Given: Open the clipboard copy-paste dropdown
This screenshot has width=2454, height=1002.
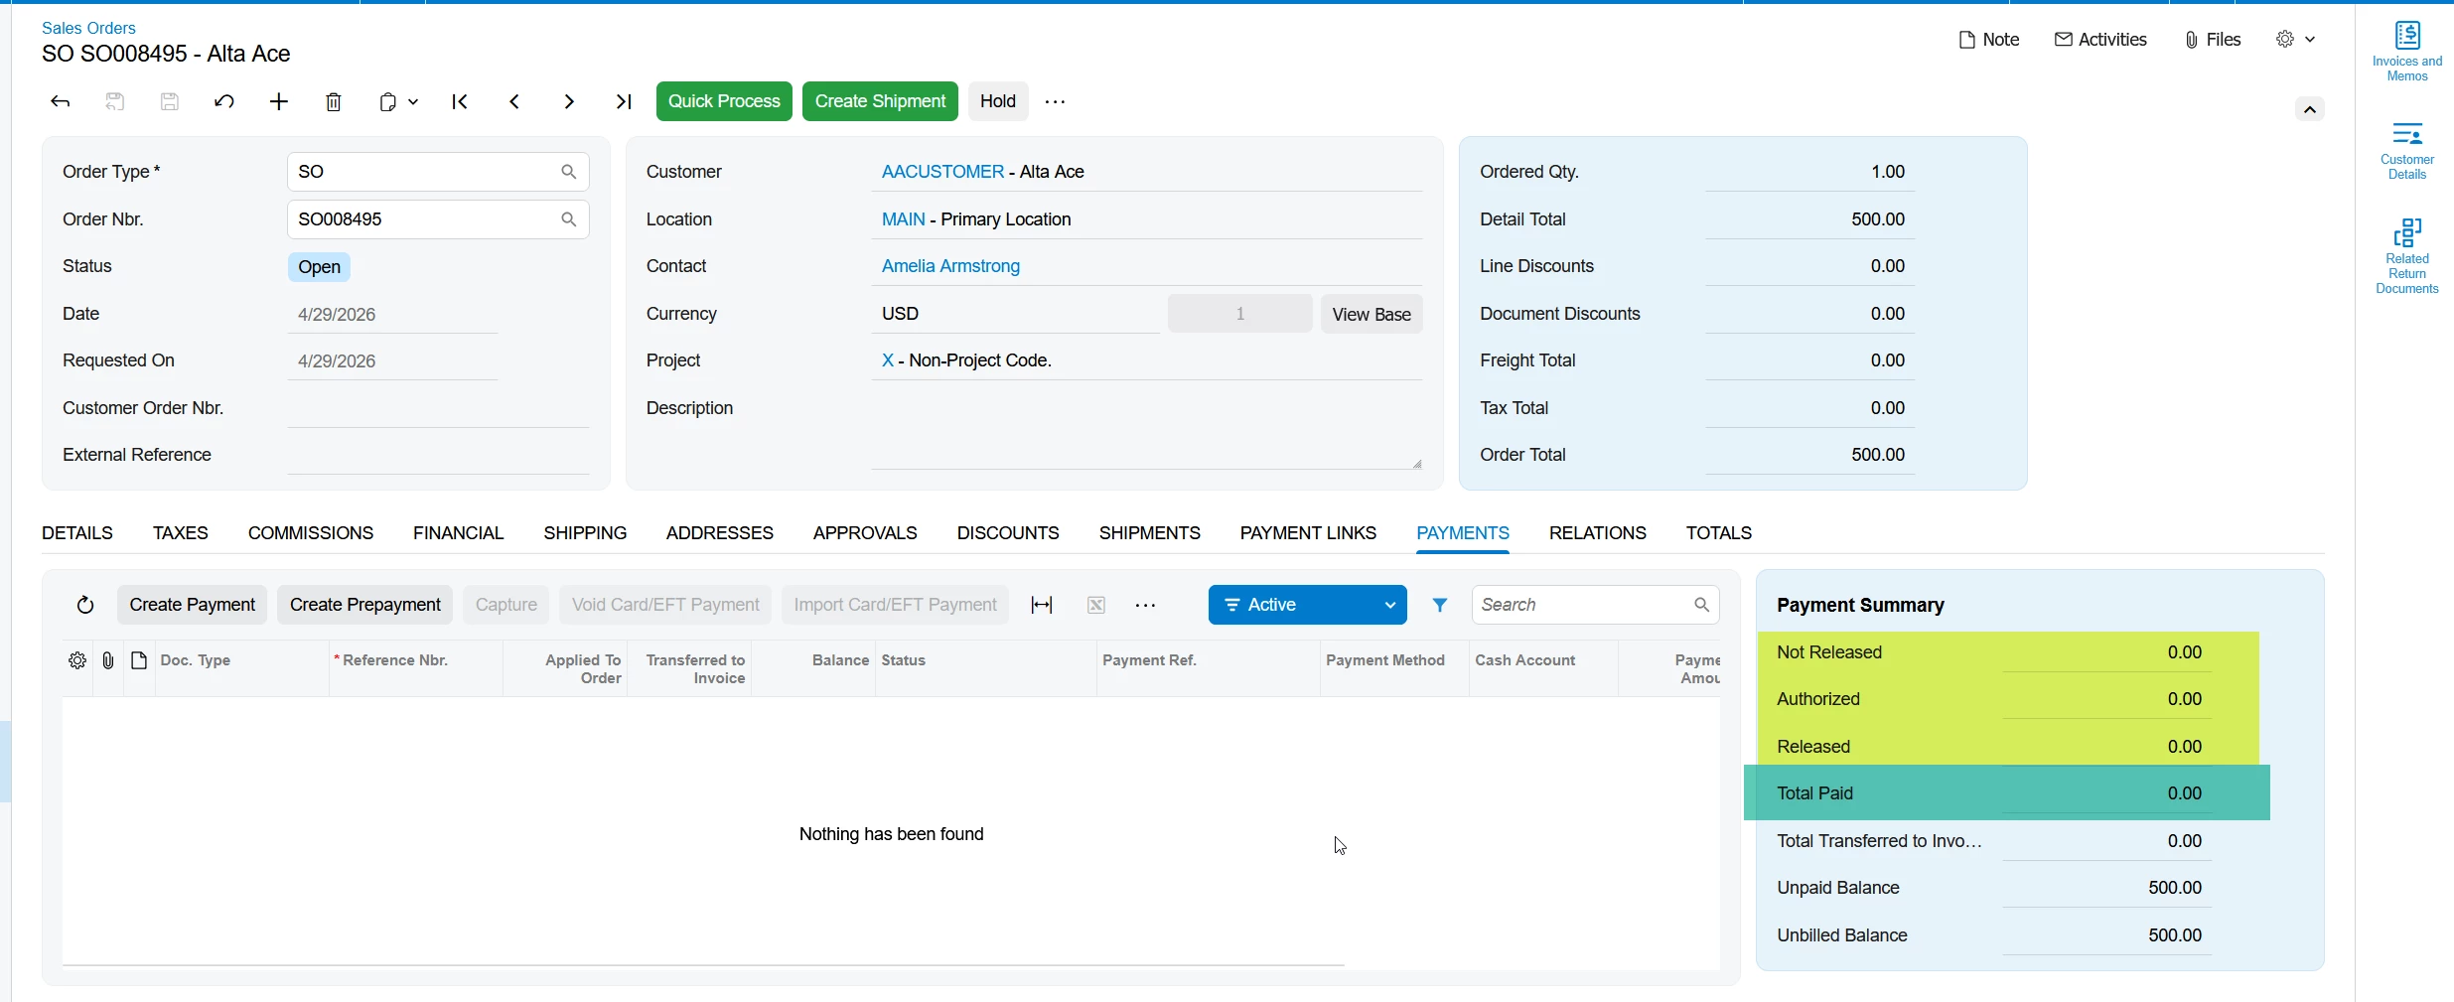Looking at the screenshot, I should [398, 101].
